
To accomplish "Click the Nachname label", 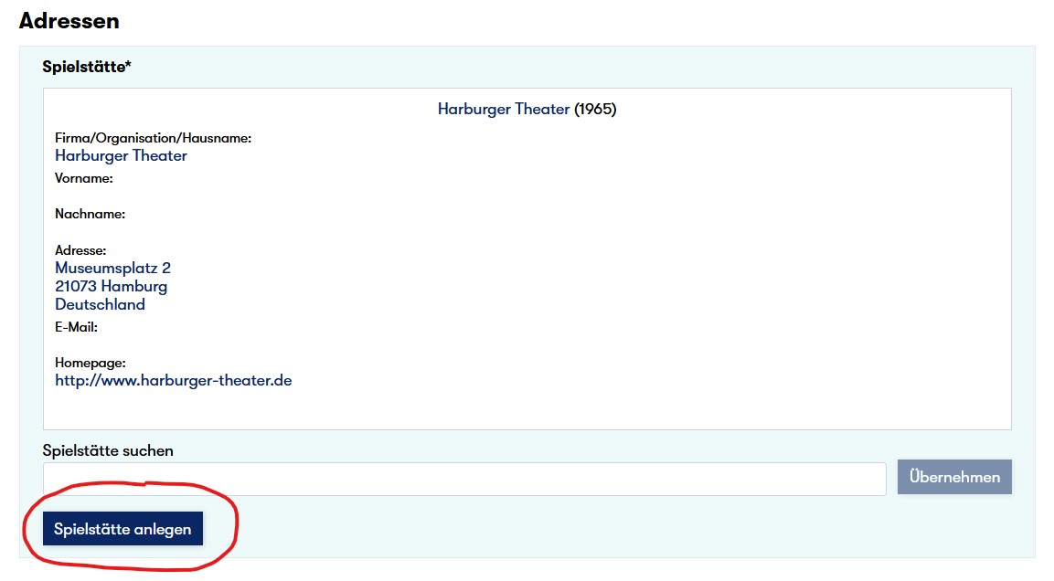I will point(90,214).
